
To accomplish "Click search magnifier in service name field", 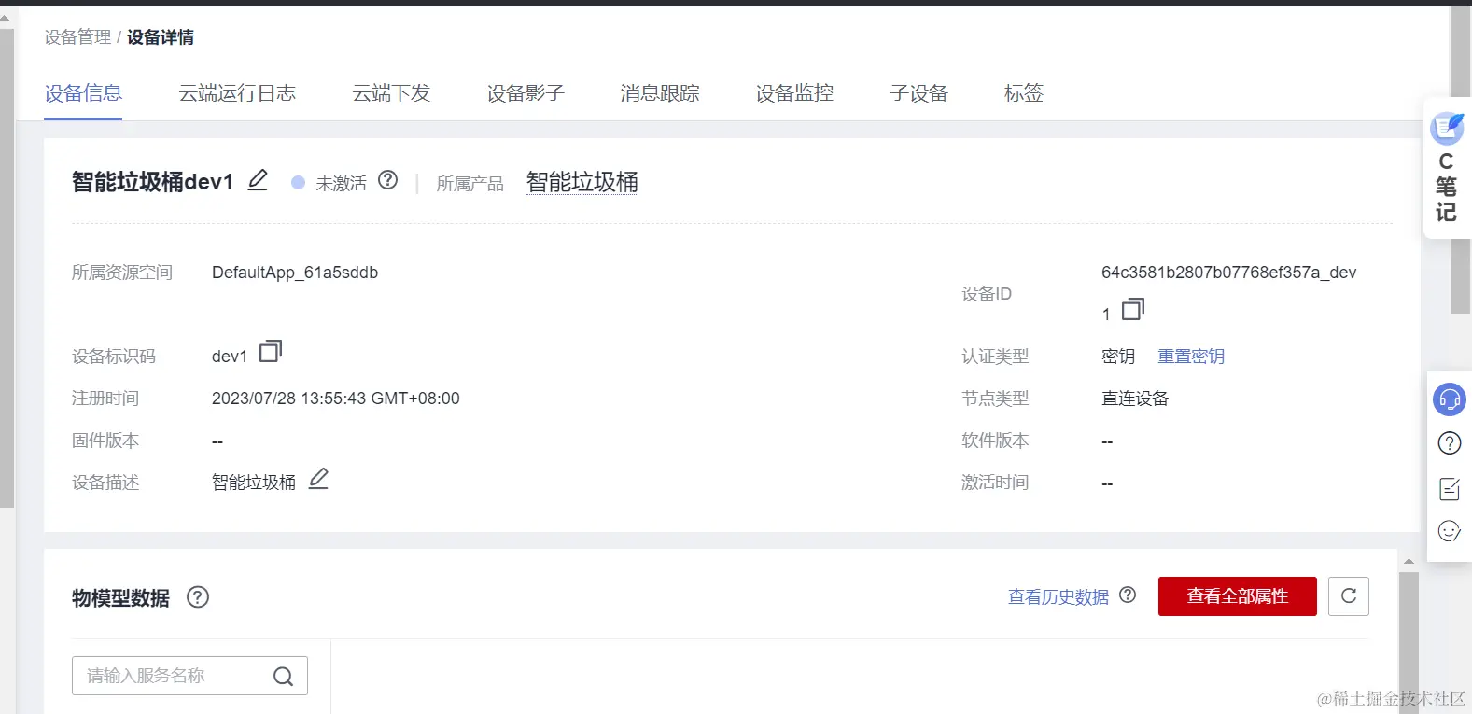I will (x=284, y=676).
